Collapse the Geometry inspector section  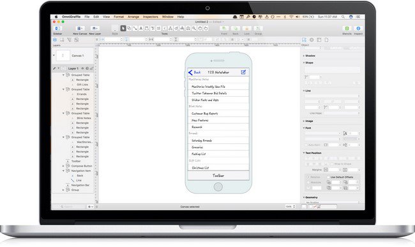point(303,197)
